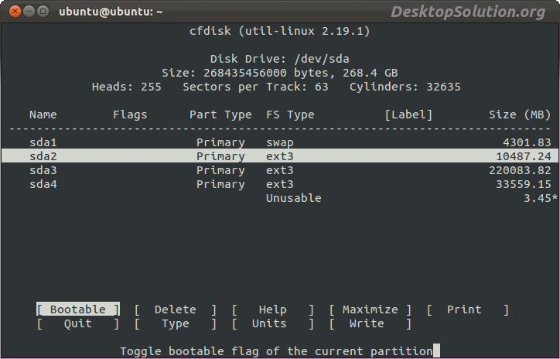Viewport: 560px width, 359px height.
Task: Choose the Maximize menu option
Action: point(370,309)
